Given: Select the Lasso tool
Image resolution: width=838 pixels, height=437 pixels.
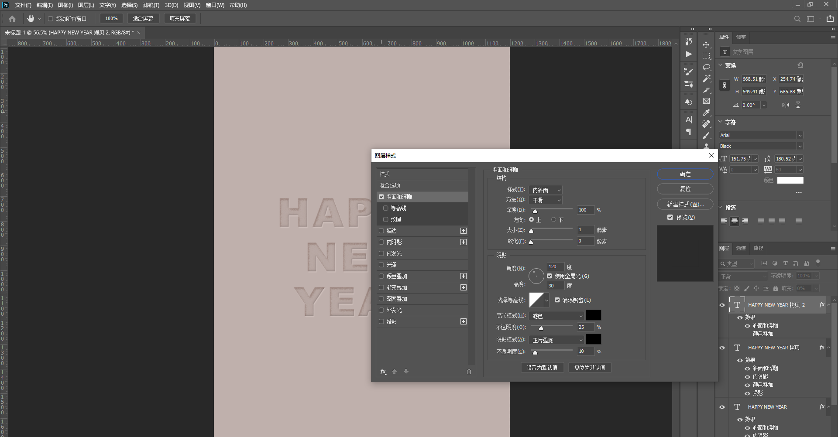Looking at the screenshot, I should [706, 68].
